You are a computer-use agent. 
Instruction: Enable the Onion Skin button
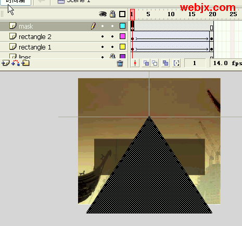click(x=146, y=63)
